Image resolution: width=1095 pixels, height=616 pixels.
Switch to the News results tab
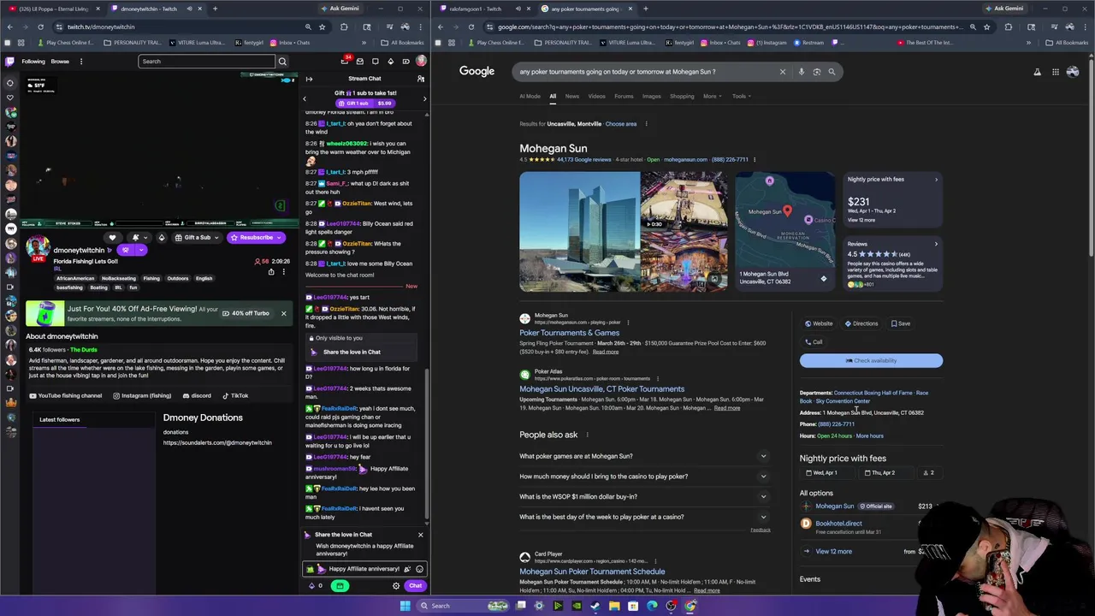point(572,96)
